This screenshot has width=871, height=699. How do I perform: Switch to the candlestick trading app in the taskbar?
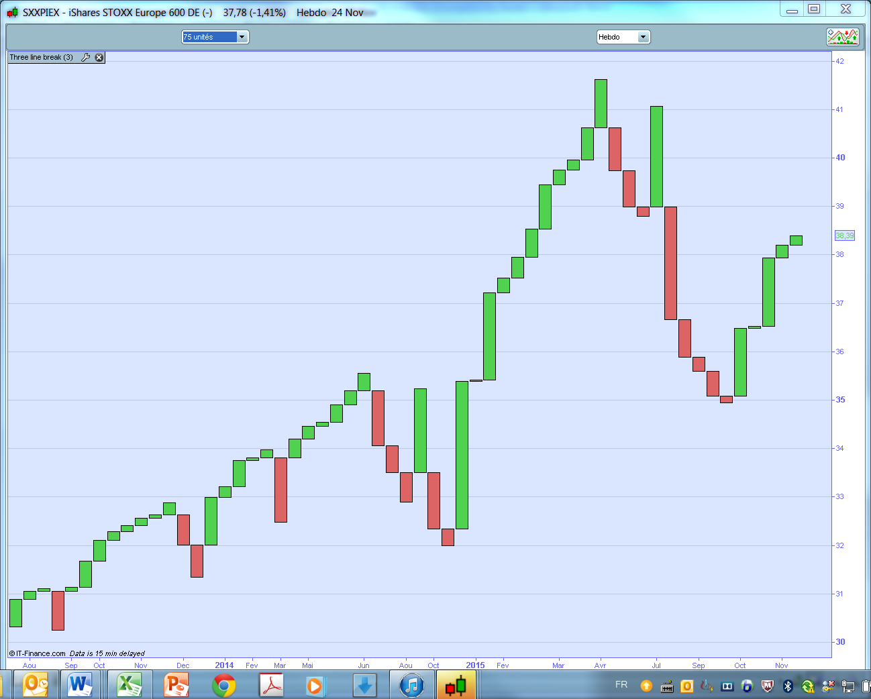[x=456, y=685]
